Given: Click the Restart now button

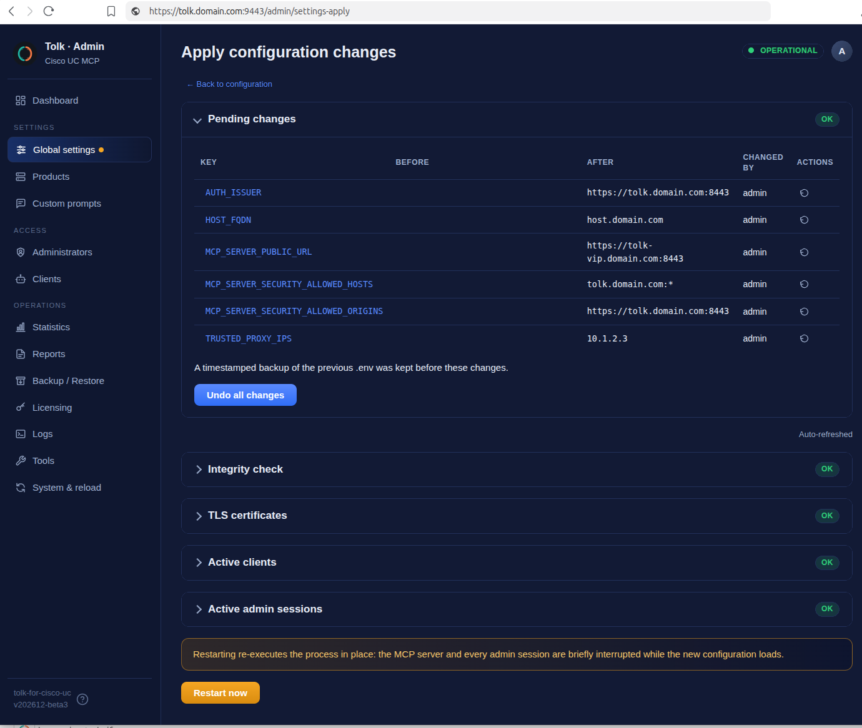Looking at the screenshot, I should 220,693.
